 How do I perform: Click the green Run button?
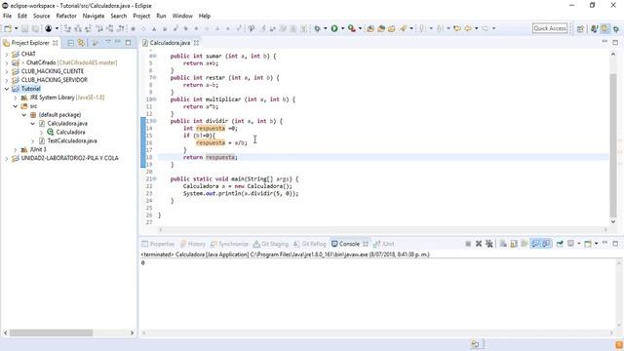pyautogui.click(x=334, y=28)
